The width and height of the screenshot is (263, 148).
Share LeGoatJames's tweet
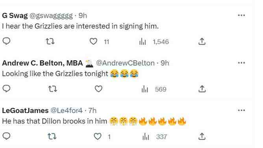click(202, 136)
